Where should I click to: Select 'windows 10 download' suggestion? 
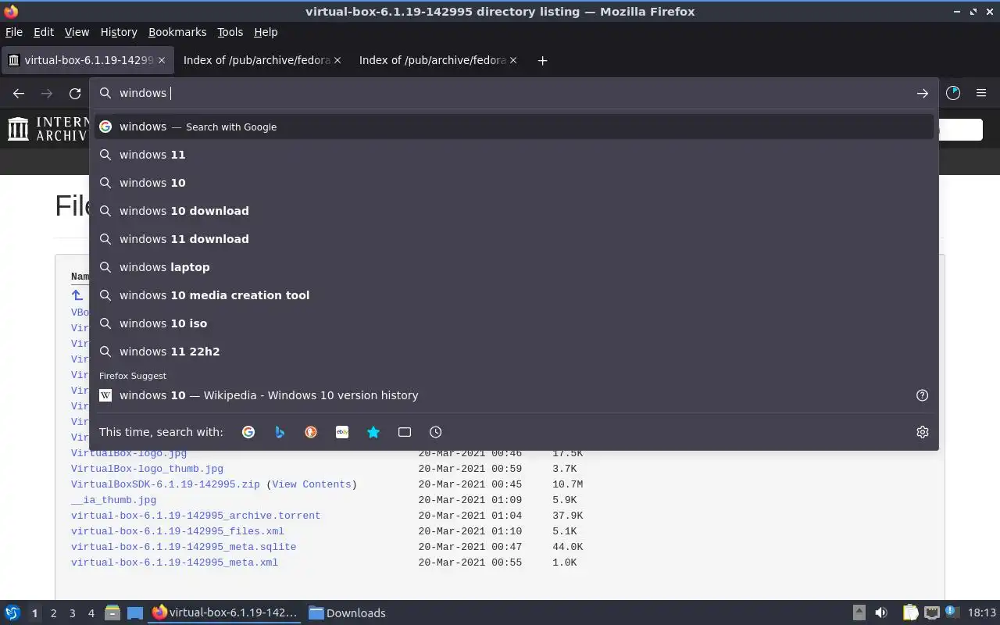pyautogui.click(x=514, y=211)
